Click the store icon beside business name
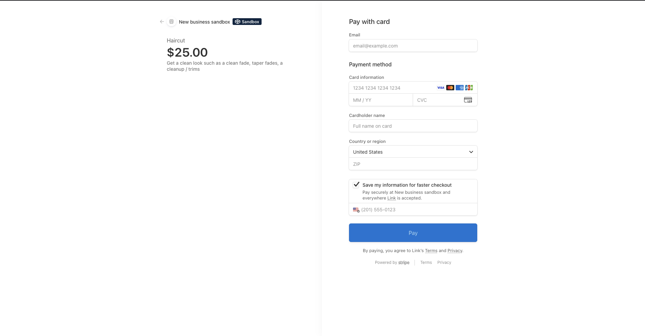The height and width of the screenshot is (336, 645). click(x=171, y=22)
